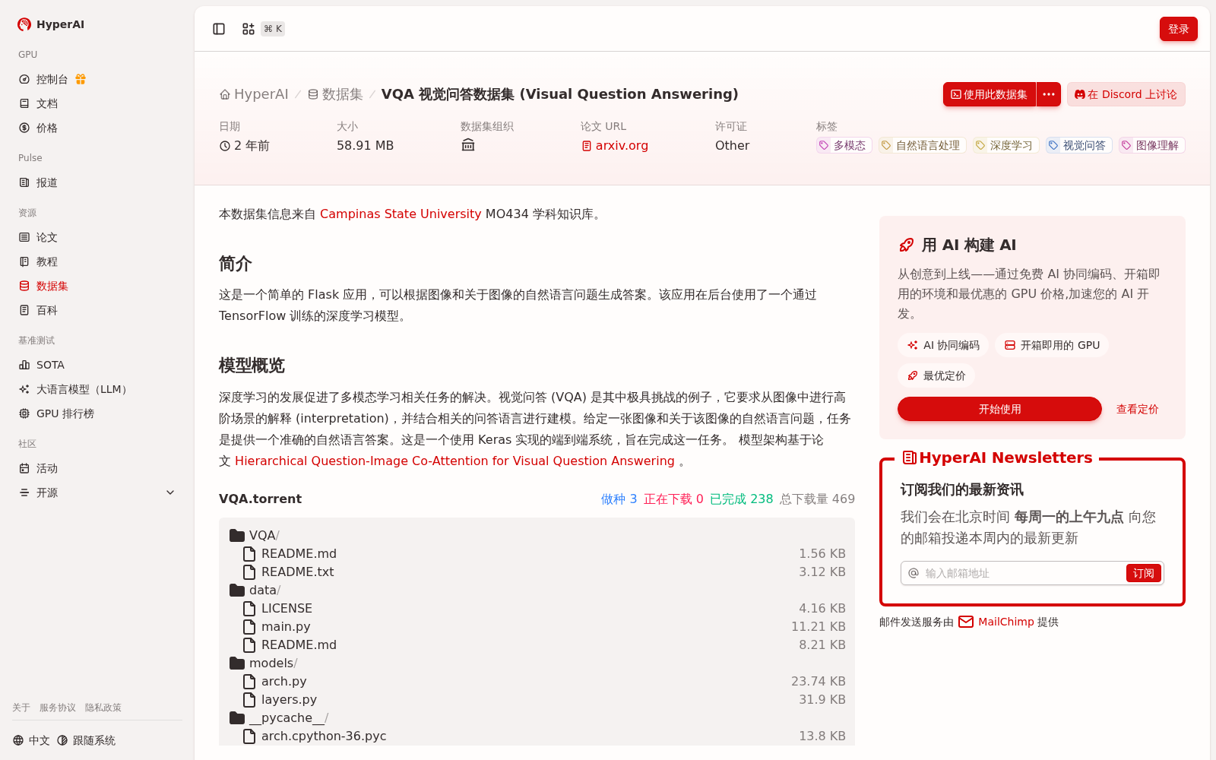
Task: Click 使用此数据集 button
Action: [990, 94]
